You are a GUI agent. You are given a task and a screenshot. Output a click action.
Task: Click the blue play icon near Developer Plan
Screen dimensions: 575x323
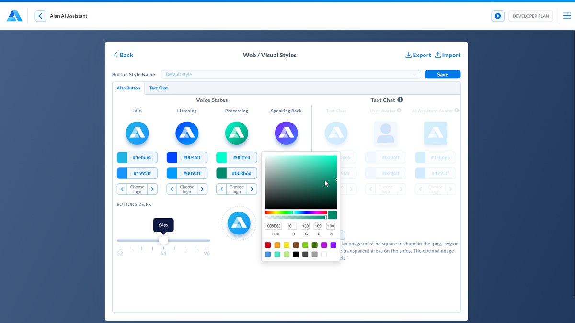click(498, 16)
